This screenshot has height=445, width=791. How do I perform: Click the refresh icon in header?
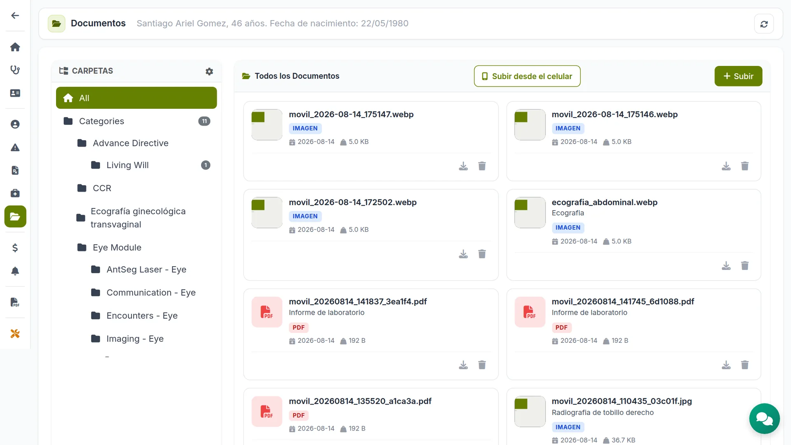tap(764, 24)
